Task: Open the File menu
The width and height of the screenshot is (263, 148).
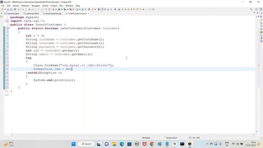Action: tap(3, 6)
